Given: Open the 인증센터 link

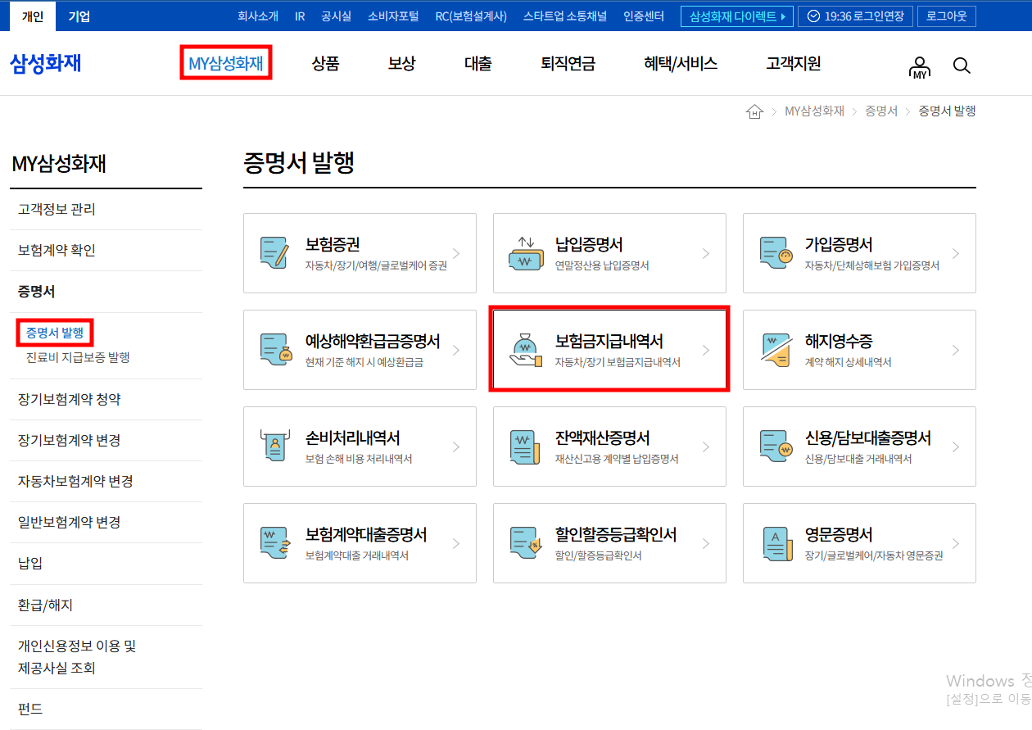Looking at the screenshot, I should click(644, 16).
